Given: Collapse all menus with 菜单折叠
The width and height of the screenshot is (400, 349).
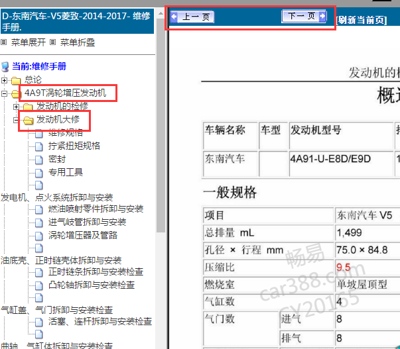Looking at the screenshot, I should pos(78,42).
